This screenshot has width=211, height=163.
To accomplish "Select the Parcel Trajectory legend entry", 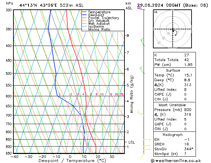I will (x=103, y=18).
